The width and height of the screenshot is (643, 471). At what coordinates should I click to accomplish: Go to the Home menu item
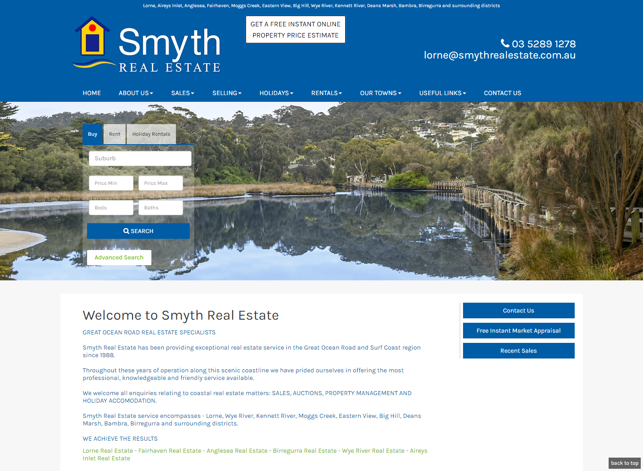pyautogui.click(x=92, y=93)
